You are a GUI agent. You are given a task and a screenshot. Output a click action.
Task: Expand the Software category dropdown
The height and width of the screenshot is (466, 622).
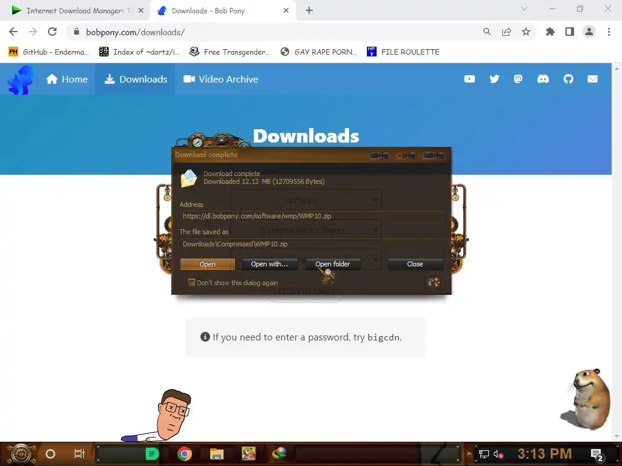(x=306, y=200)
